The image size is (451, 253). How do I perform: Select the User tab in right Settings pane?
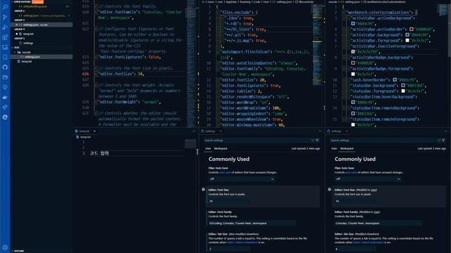pos(334,148)
